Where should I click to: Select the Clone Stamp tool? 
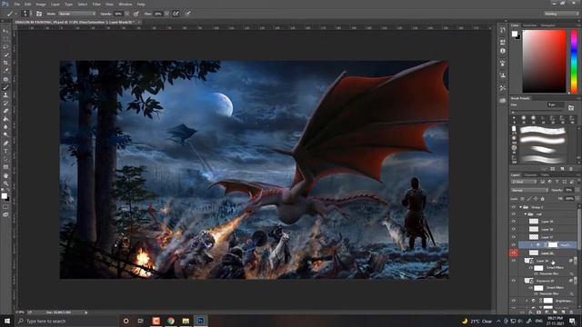click(5, 95)
